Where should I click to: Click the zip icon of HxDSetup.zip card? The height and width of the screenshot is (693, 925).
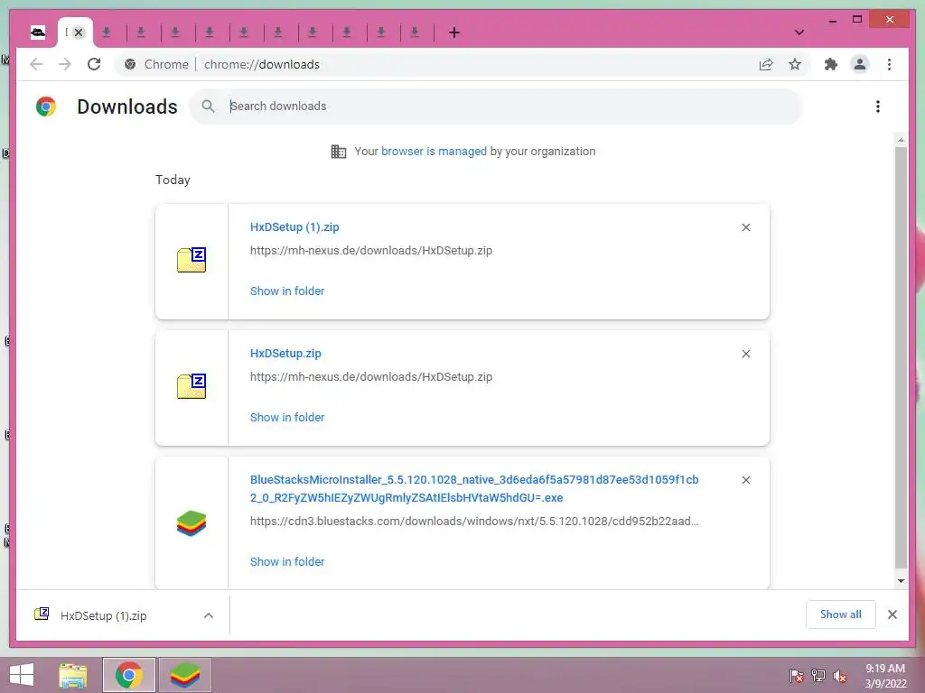192,386
